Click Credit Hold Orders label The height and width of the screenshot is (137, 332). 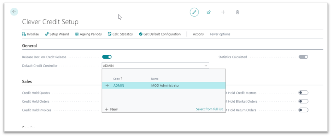36,102
